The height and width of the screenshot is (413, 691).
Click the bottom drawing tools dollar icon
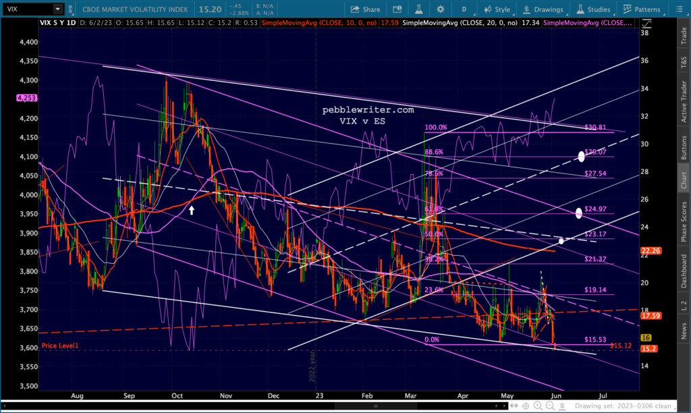[x=562, y=406]
